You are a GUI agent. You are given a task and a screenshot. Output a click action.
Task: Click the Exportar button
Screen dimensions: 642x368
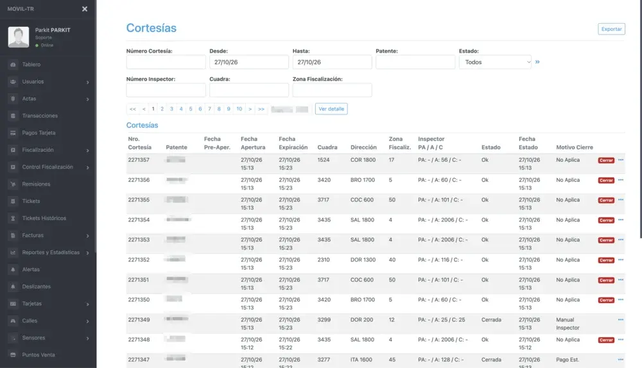[x=611, y=29]
